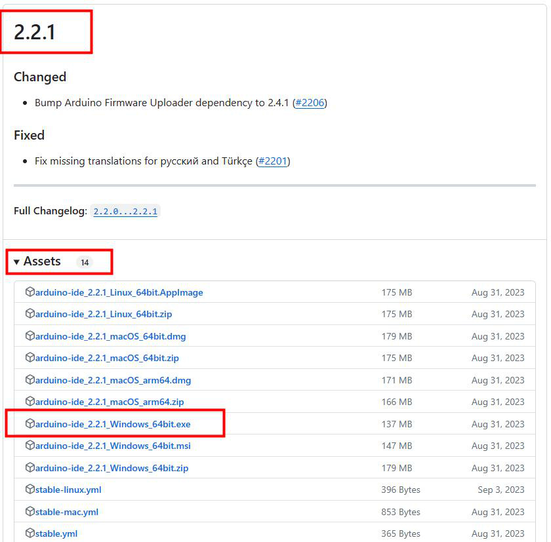Viewport: 551px width, 542px height.
Task: Download arduino-ide_2.2.1_macOS_arm64.zip
Action: (x=110, y=402)
